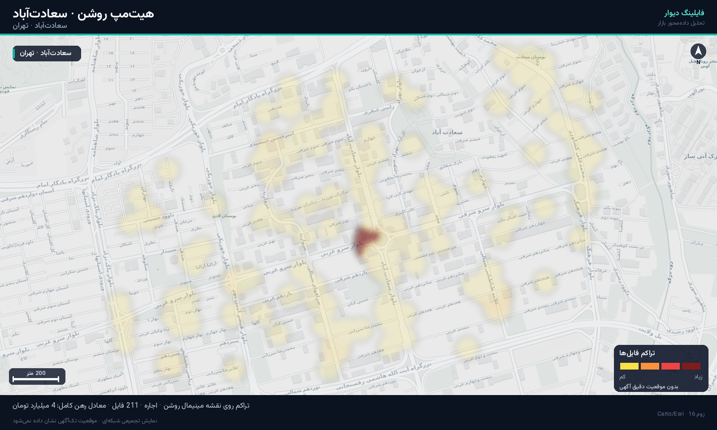Click the '211 فایل' count in the footer
The image size is (717, 430).
125,405
